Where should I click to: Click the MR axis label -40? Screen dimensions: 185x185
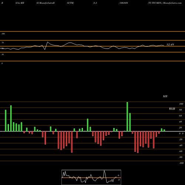pyautogui.click(x=181, y=145)
